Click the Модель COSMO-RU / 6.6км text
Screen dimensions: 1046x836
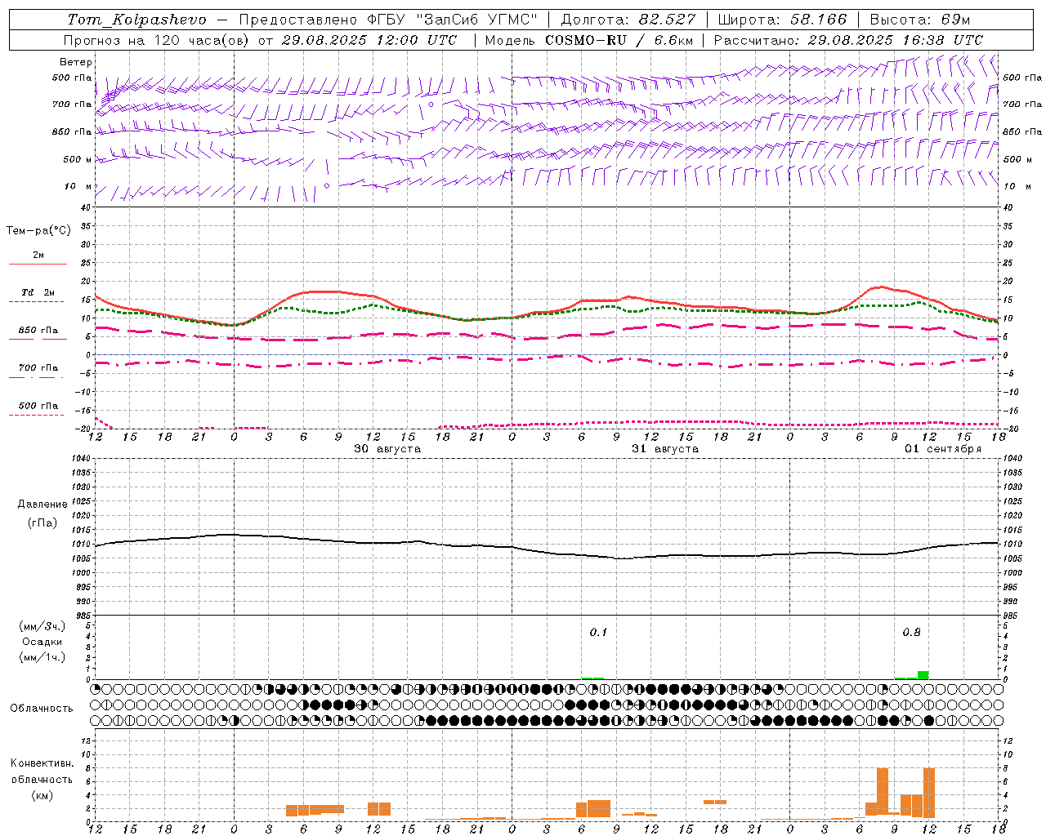point(588,40)
